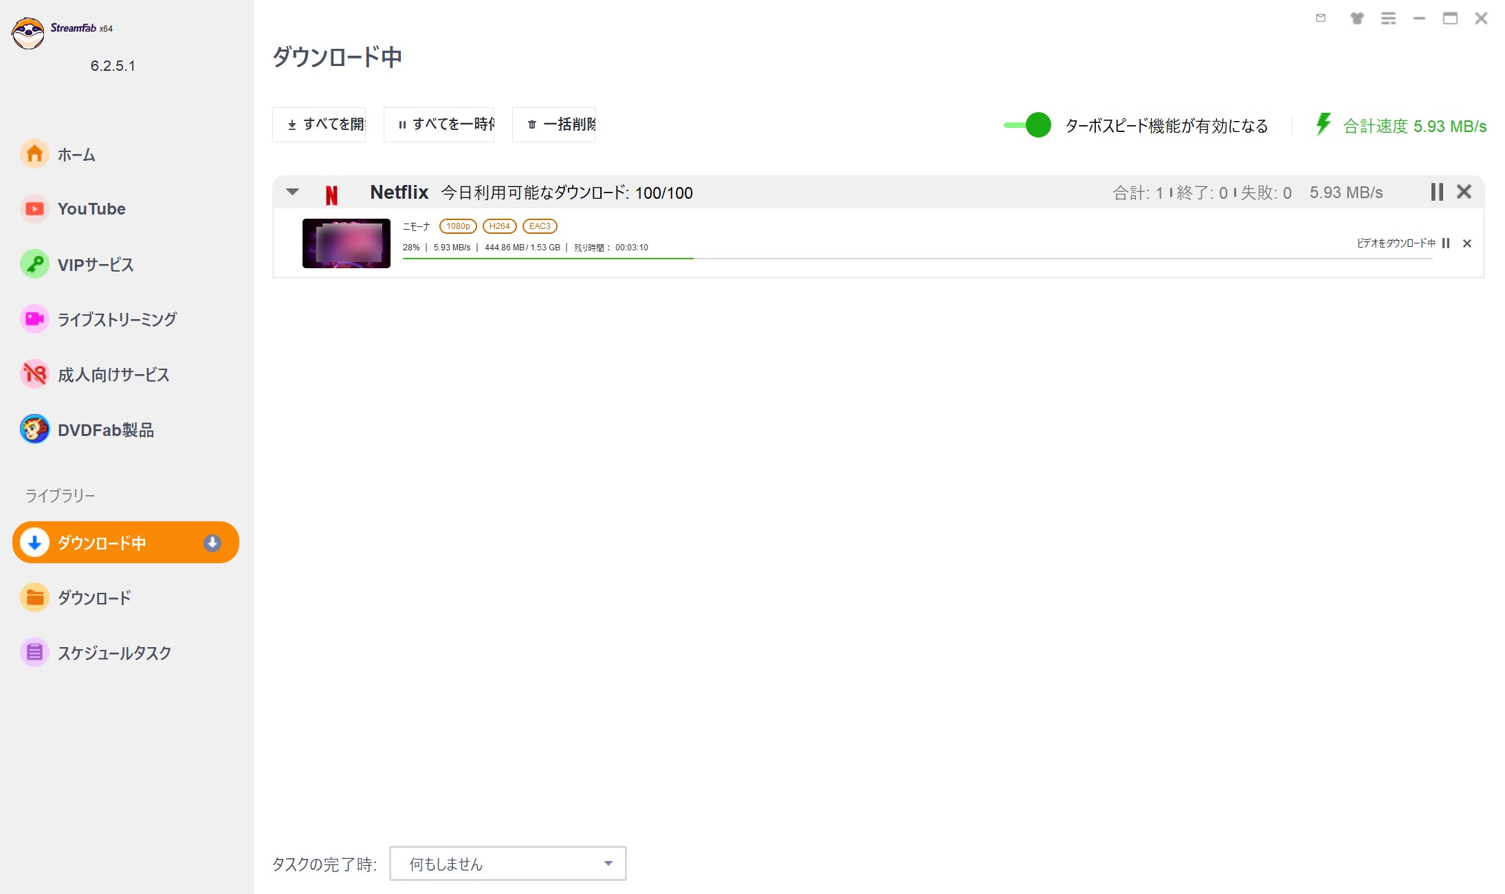Click ビデオをダウンロード中 status text

pyautogui.click(x=1396, y=243)
